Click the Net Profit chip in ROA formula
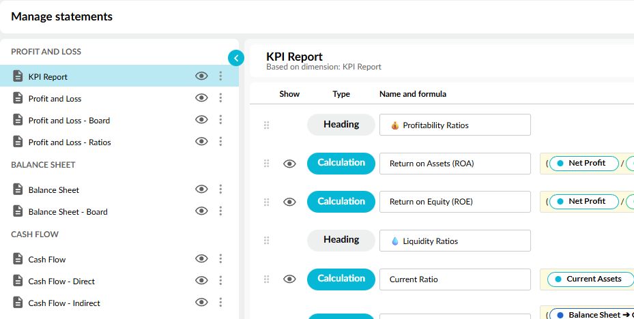Image resolution: width=634 pixels, height=319 pixels. tap(586, 164)
